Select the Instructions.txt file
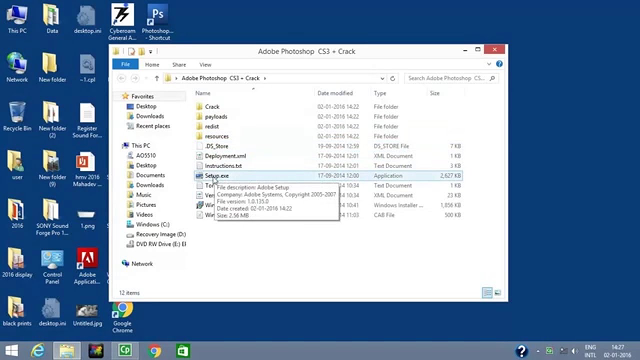Screen dimensions: 640x360 [223, 165]
